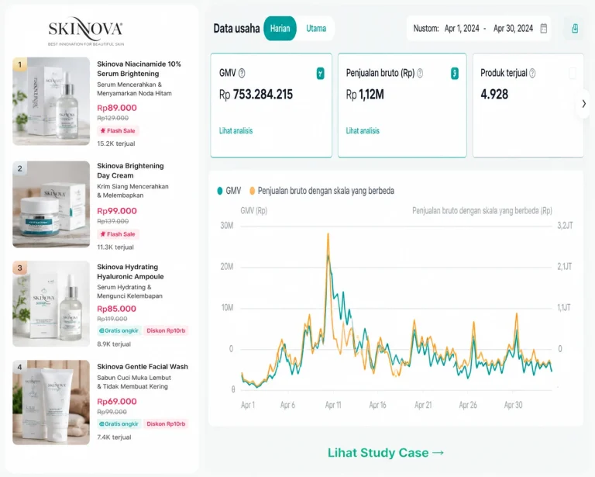
Task: Click Hyaluronic Ampoule product thumbnail
Action: pos(51,304)
